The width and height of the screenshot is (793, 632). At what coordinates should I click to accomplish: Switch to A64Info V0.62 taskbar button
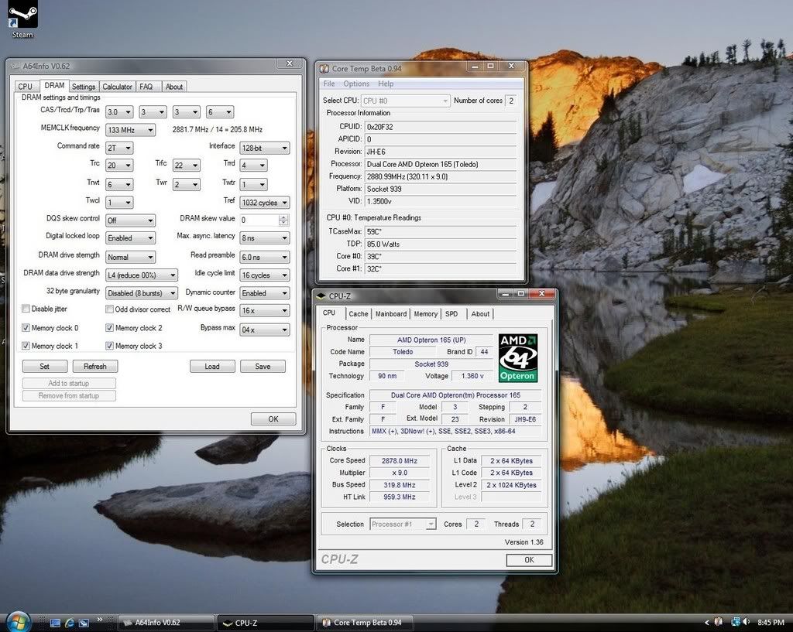pyautogui.click(x=166, y=623)
